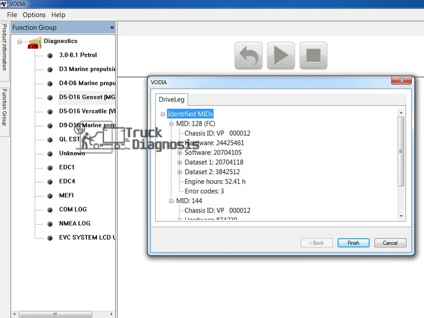This screenshot has width=424, height=318.
Task: Select EDC4 item
Action: (x=67, y=181)
